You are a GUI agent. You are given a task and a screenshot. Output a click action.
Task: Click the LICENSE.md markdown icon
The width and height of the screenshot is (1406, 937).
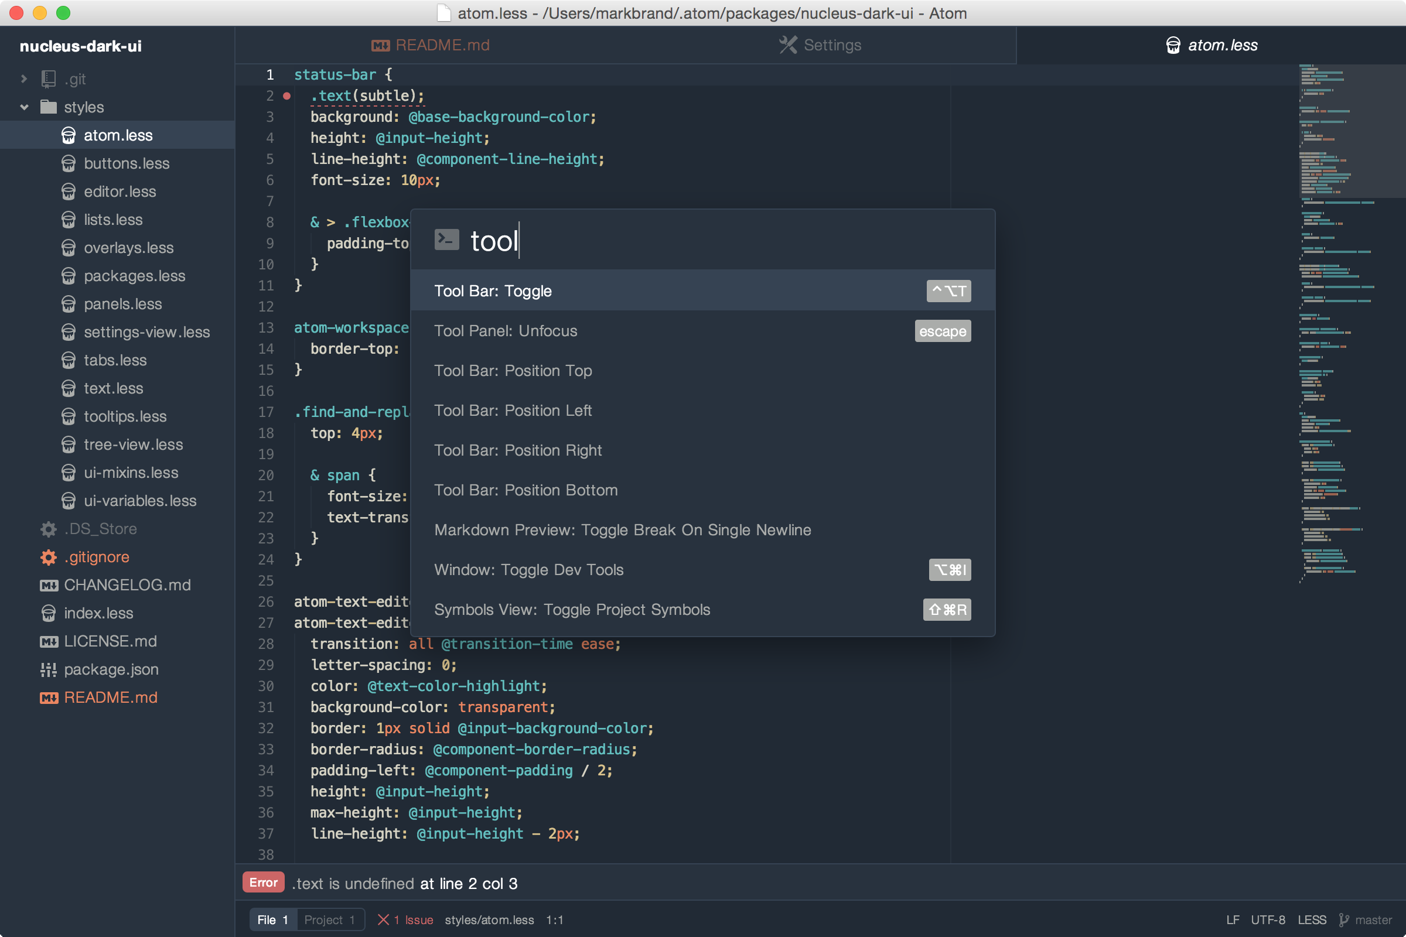tap(49, 641)
